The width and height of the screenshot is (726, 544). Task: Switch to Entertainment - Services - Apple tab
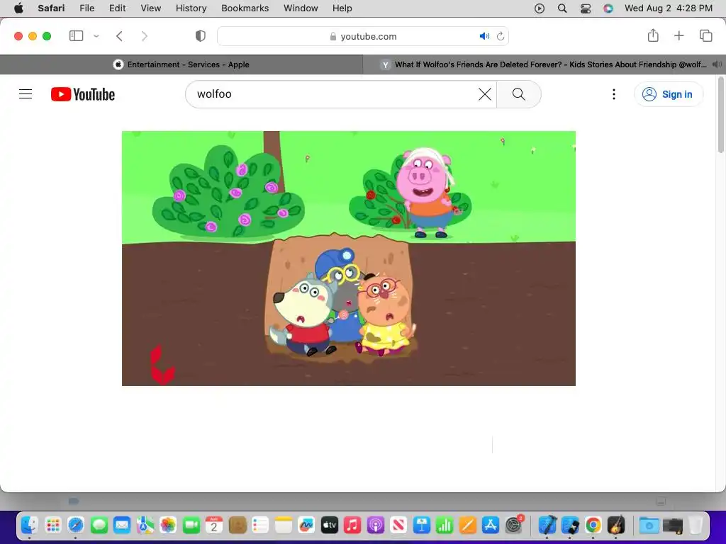point(181,64)
